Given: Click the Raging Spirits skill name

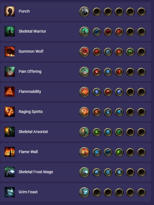Looking at the screenshot, I should coord(31,112).
